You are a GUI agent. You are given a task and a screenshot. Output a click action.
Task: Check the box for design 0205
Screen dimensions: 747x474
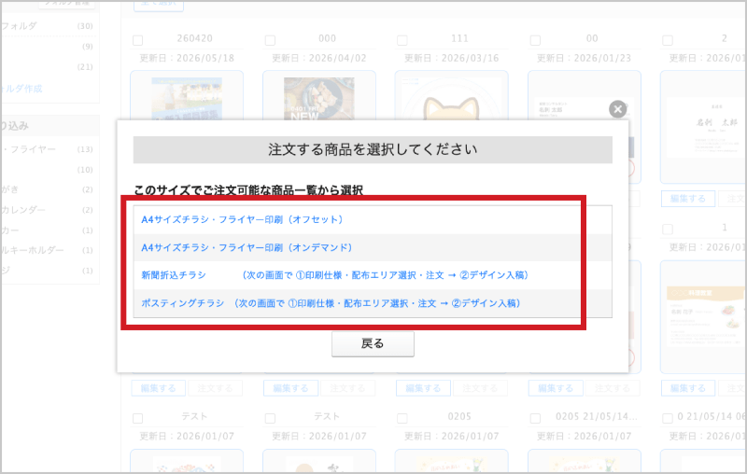[x=402, y=418]
